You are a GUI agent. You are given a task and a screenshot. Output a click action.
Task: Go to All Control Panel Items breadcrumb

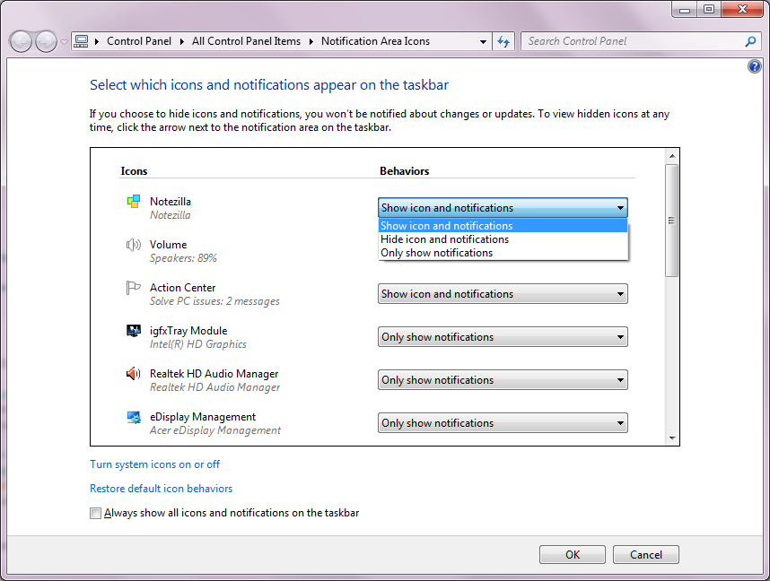246,41
